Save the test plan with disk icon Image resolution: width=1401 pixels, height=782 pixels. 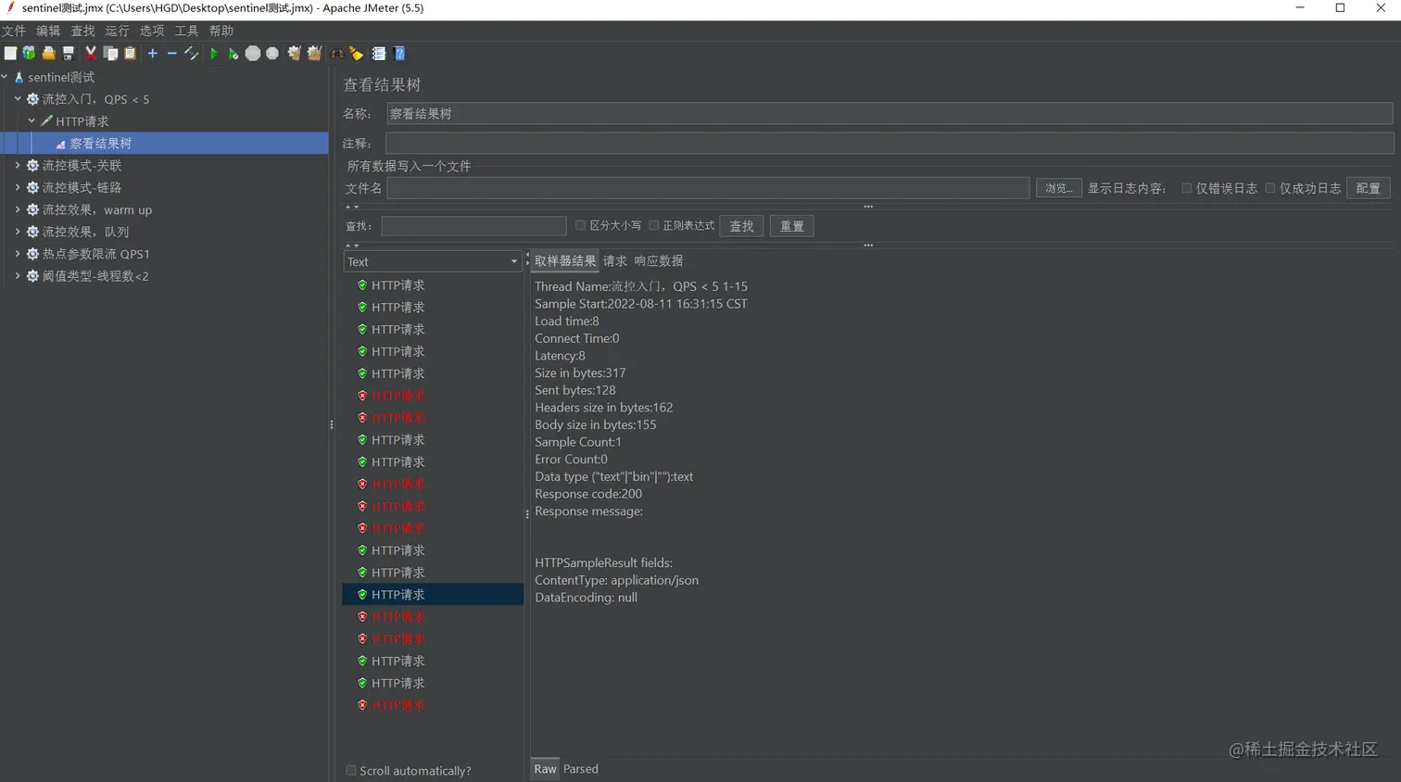point(68,54)
